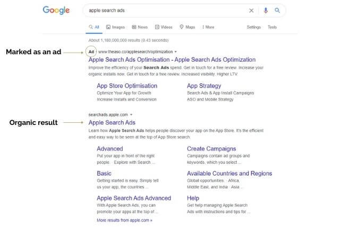
Task: Click the Ad label badge
Action: (x=91, y=52)
